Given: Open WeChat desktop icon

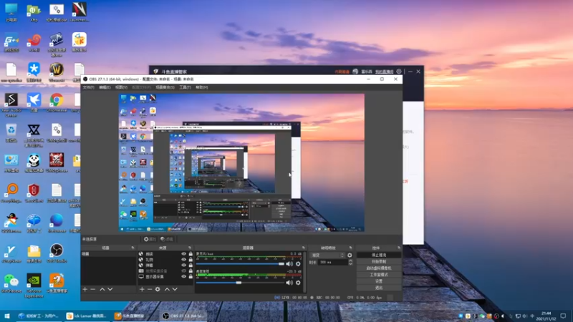Looking at the screenshot, I should 11,283.
